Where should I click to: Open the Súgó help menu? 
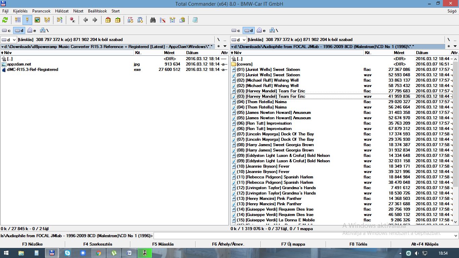pyautogui.click(x=452, y=11)
